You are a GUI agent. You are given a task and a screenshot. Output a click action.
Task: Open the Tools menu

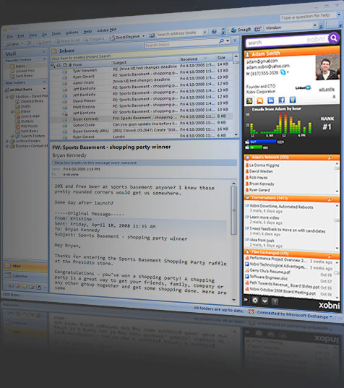click(56, 34)
